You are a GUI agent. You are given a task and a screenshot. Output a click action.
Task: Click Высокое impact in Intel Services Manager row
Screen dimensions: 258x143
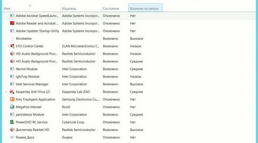pos(137,84)
